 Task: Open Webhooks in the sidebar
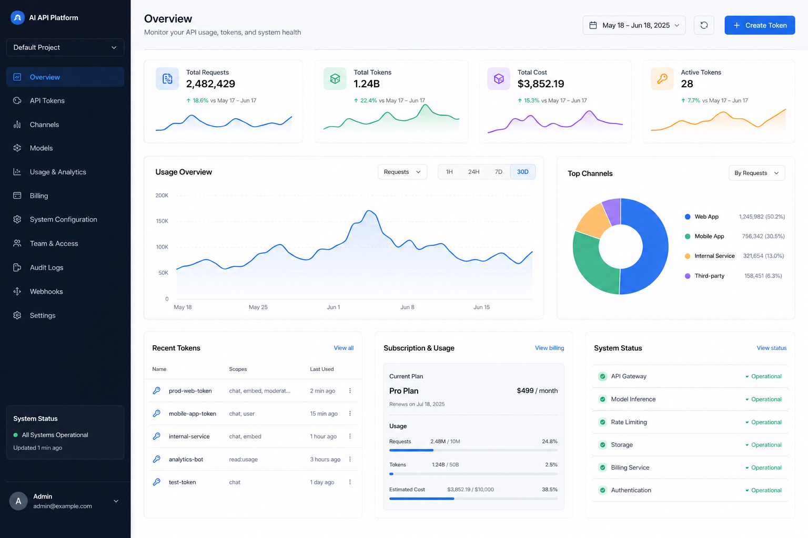(65, 291)
